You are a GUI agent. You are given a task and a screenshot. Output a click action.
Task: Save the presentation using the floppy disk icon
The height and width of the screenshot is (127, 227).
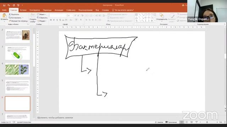(x=4, y=5)
